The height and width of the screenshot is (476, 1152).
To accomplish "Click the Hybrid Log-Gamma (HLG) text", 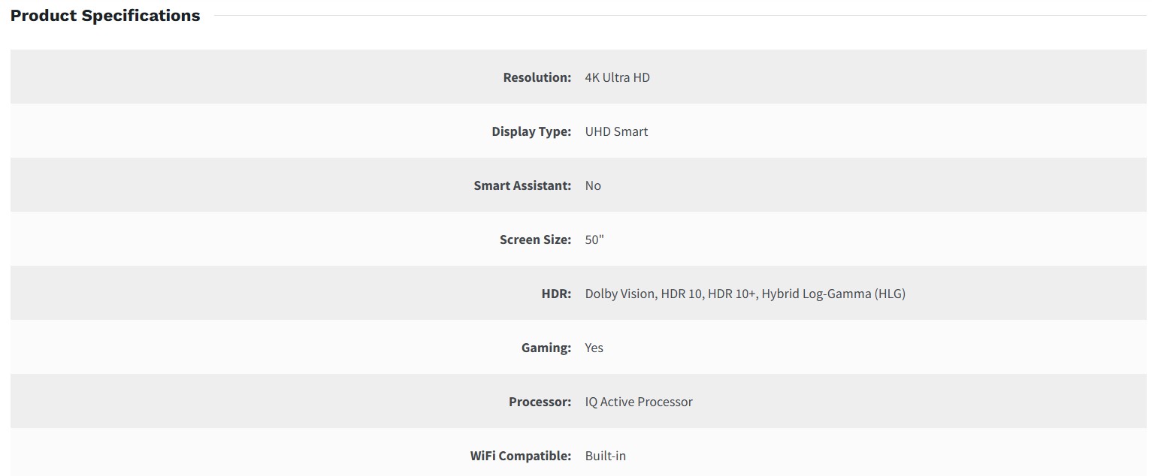I will pos(833,294).
